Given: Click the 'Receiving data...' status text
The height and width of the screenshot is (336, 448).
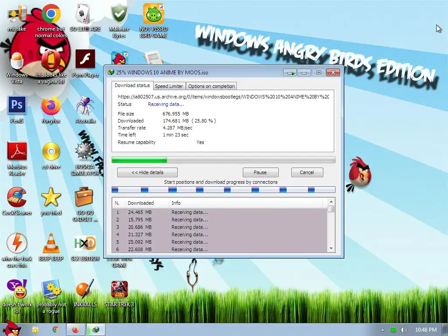Looking at the screenshot, I should [x=166, y=104].
